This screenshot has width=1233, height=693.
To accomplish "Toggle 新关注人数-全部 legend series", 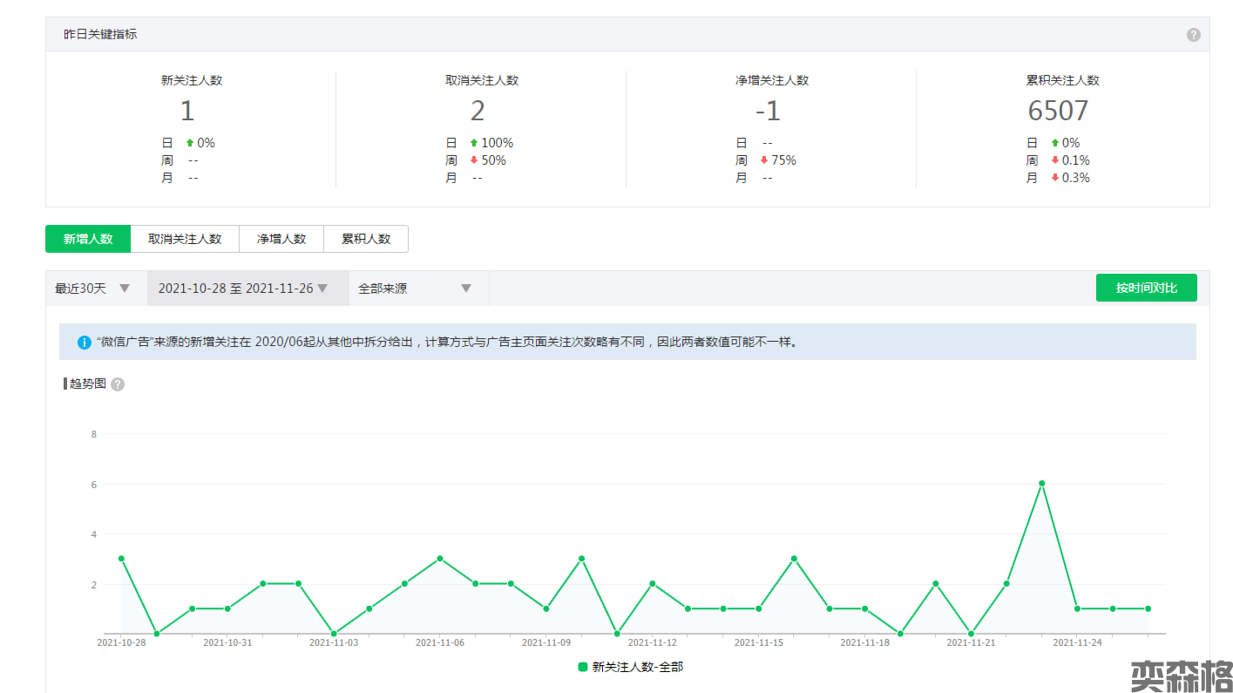I will point(630,667).
